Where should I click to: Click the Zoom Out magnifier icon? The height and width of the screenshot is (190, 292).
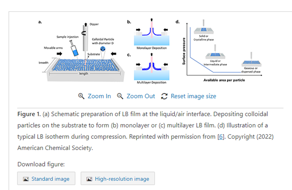tap(120, 96)
